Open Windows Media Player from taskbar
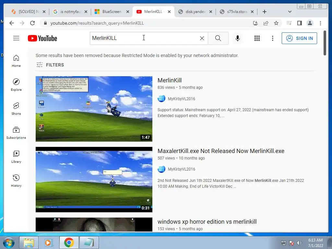The height and width of the screenshot is (249, 332). tap(49, 243)
